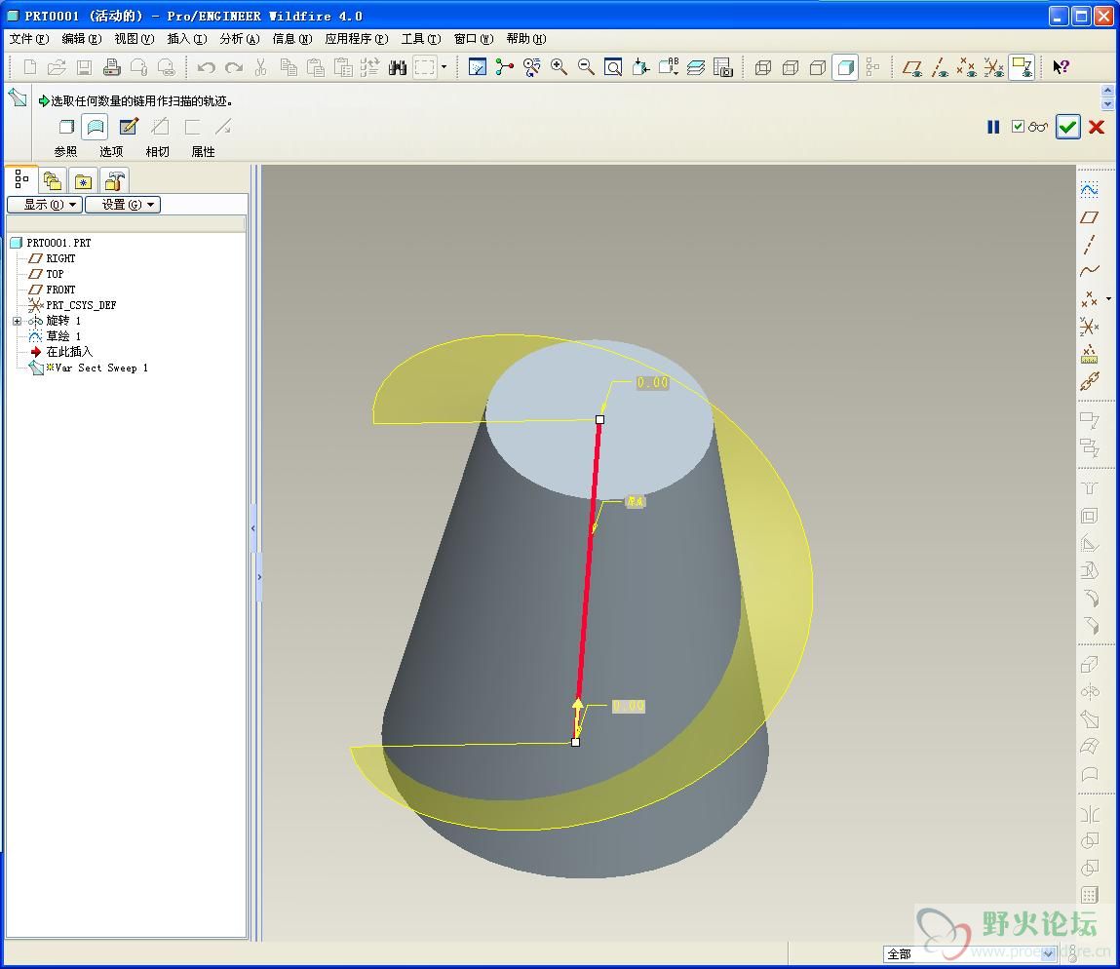1120x969 pixels.
Task: Toggle datum planes display
Action: [x=912, y=67]
